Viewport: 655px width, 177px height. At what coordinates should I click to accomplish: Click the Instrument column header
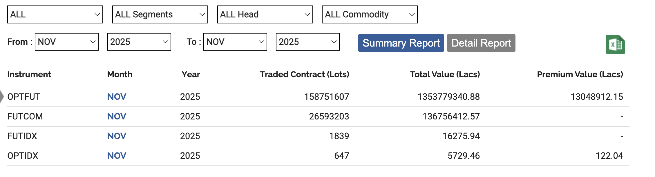[x=29, y=74]
